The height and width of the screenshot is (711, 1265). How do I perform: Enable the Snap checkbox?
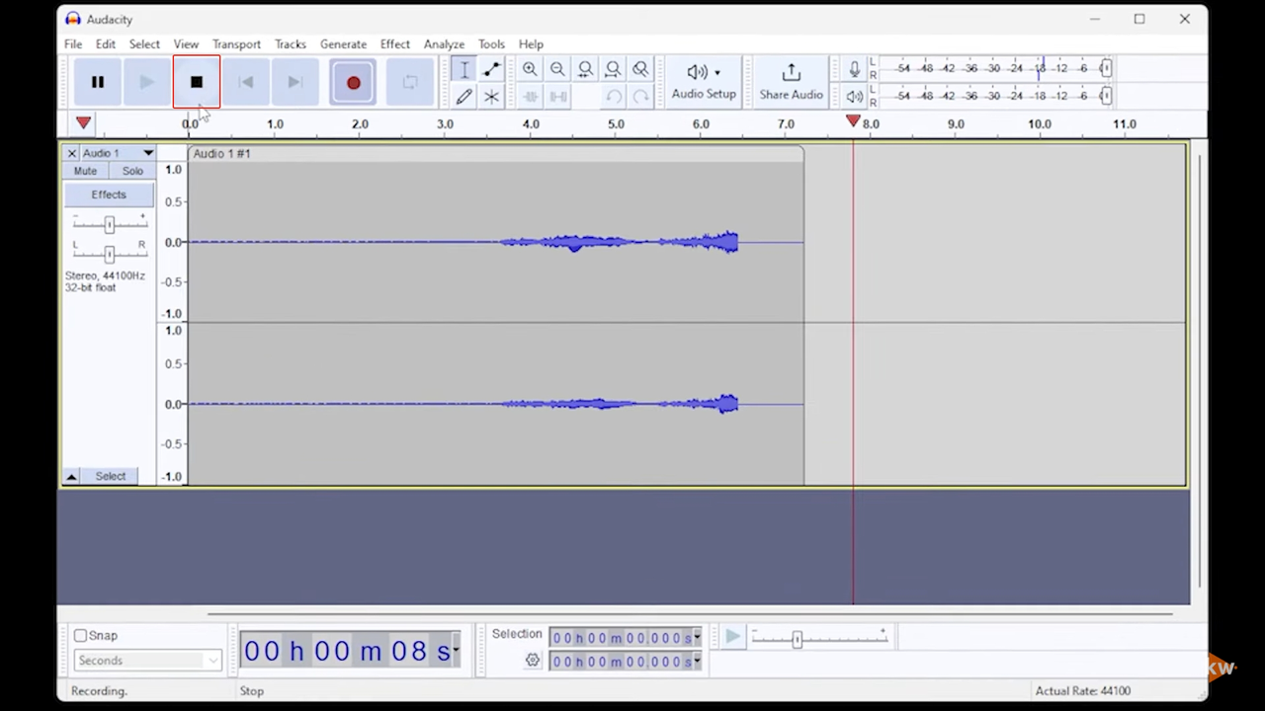coord(80,636)
